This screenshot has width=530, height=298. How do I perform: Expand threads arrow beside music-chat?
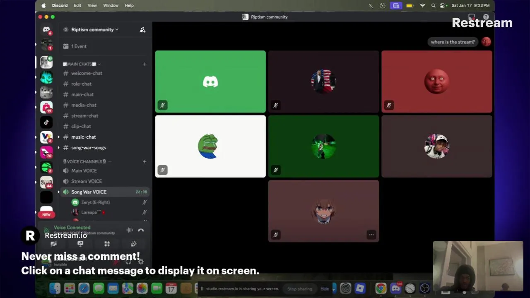[58, 137]
